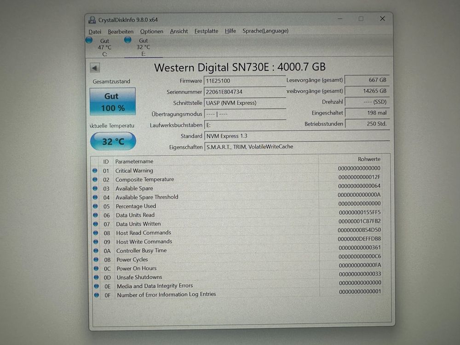
Task: Select the Data Units Written parameter name
Action: click(138, 224)
